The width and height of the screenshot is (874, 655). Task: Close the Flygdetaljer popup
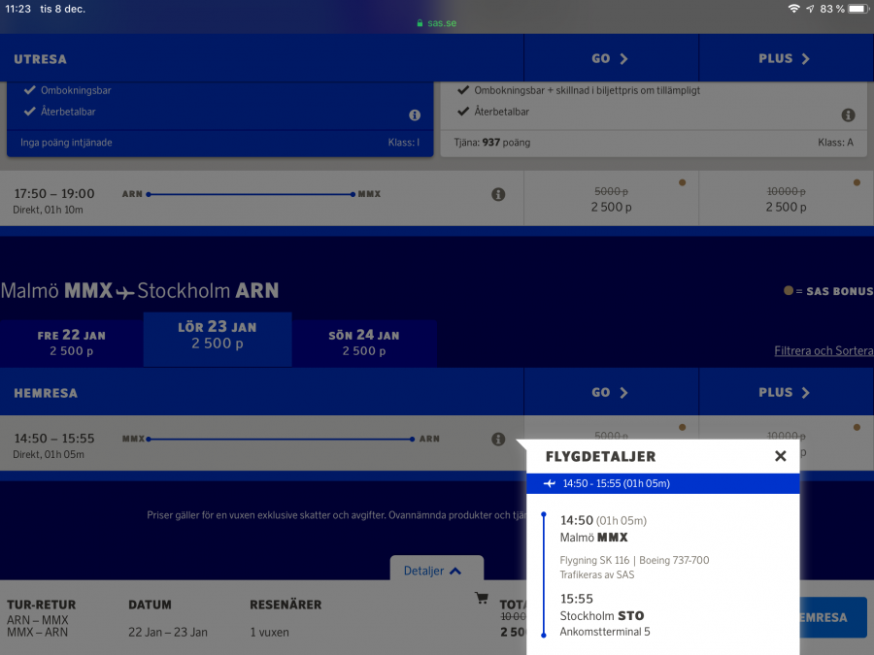point(780,456)
